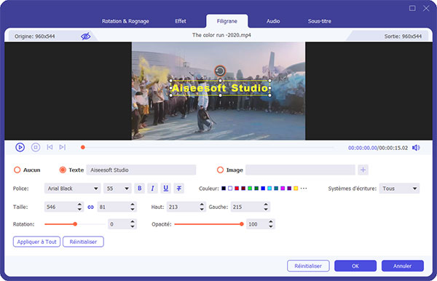Toggle underline text formatting

(x=165, y=189)
